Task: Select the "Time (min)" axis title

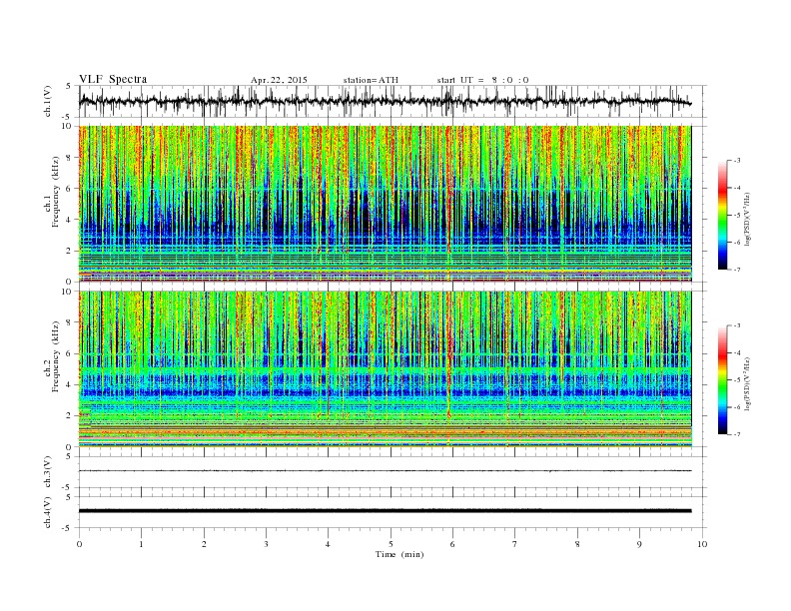Action: pos(399,554)
